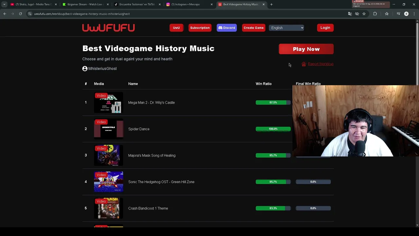
Task: Open the UwU menu button
Action: [x=176, y=28]
